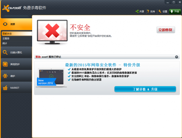Open the 其他防护 other protection section
Viewport: 182px width, 138px height.
16,64
